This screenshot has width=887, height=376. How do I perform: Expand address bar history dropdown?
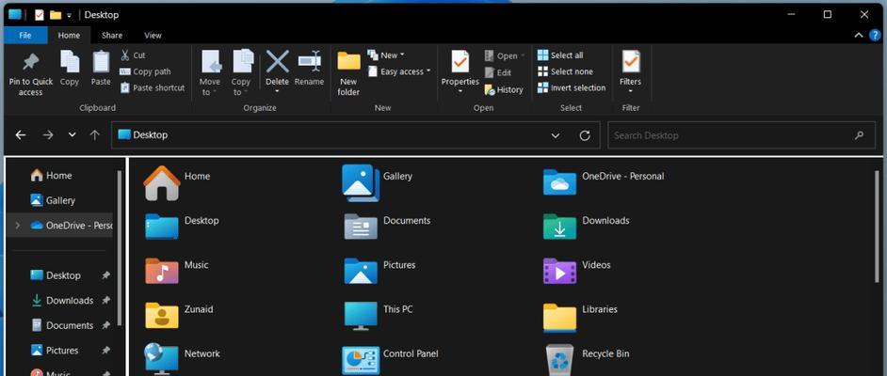[x=556, y=135]
